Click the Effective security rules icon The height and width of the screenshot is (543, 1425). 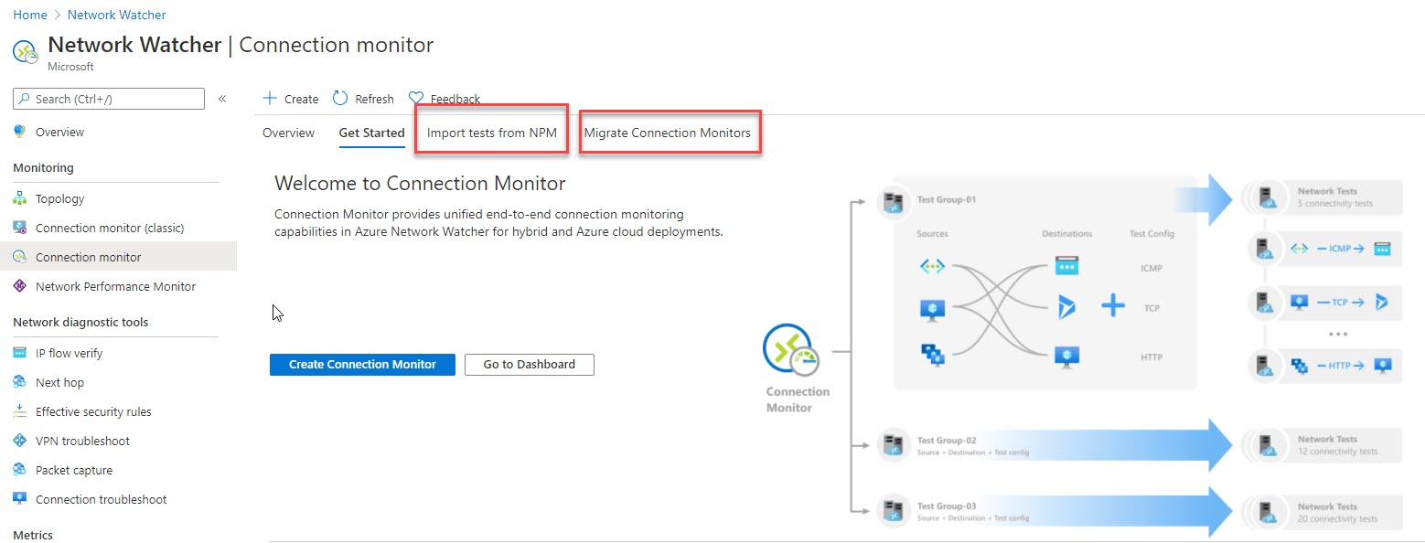20,411
